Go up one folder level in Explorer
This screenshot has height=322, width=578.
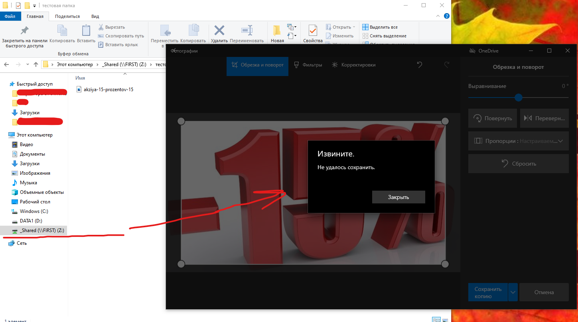point(36,64)
